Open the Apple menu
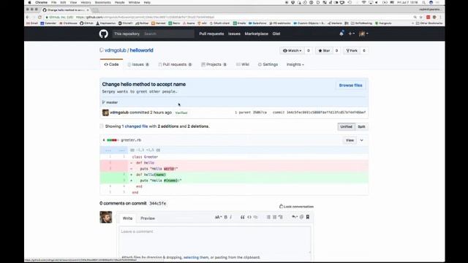 coord(29,2)
